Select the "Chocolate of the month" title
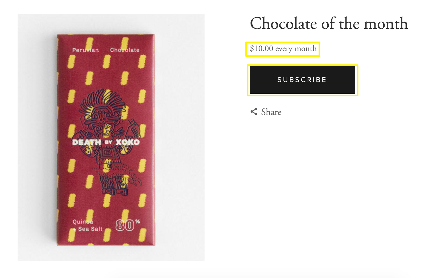Screen dimensions: 432x278 [329, 23]
